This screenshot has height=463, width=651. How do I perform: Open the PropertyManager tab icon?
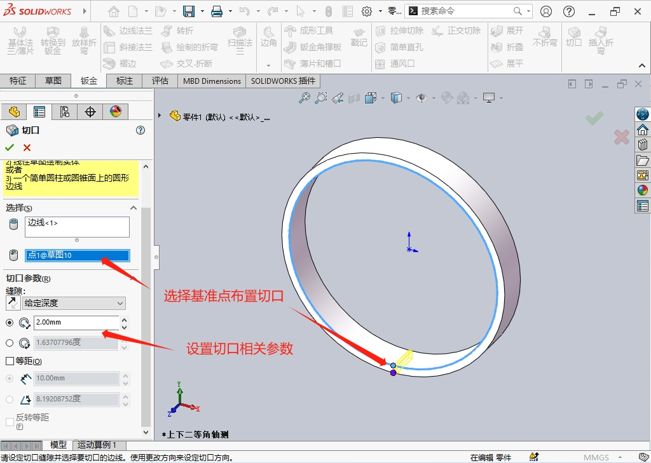click(x=39, y=112)
